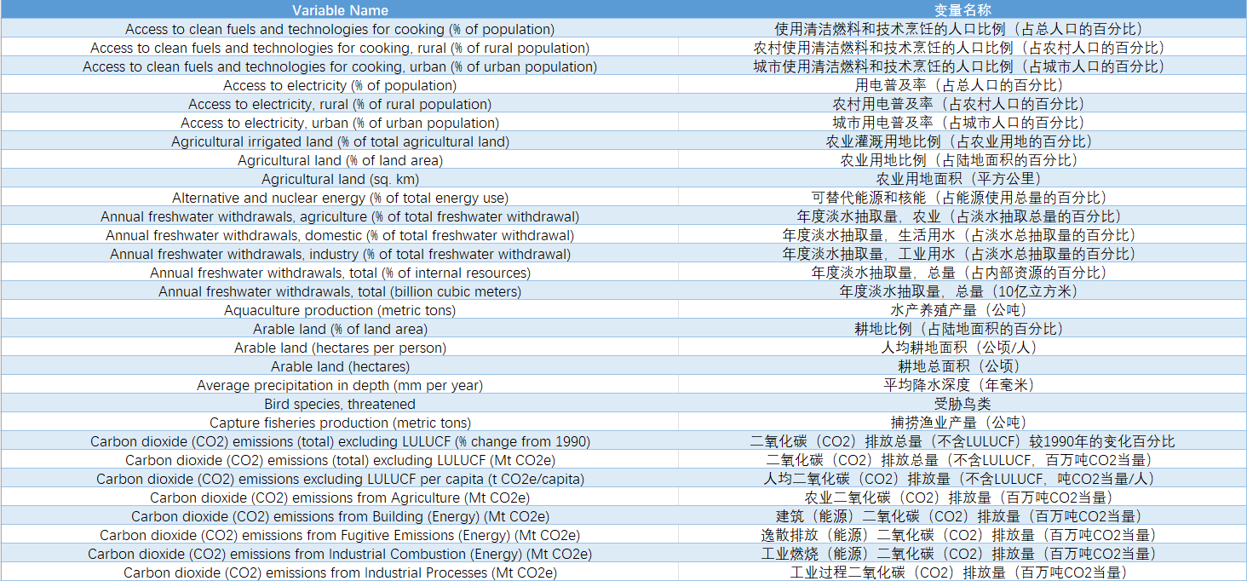Click 'Alternative and nuclear energy' cell

click(340, 198)
